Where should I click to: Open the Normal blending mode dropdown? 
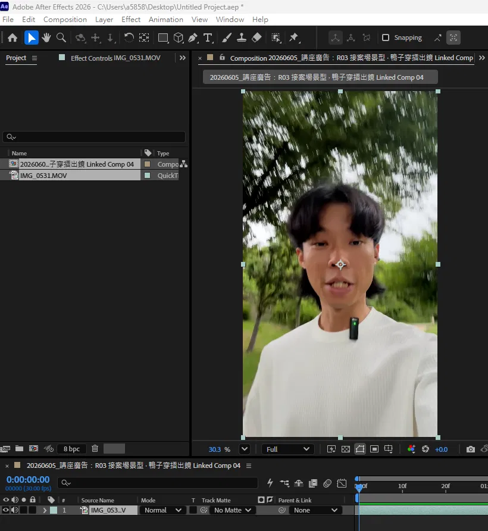tap(163, 510)
